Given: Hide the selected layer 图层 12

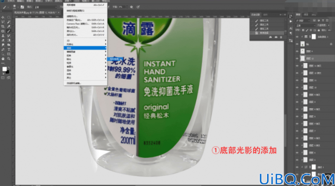Looking at the screenshot, I should [297, 58].
